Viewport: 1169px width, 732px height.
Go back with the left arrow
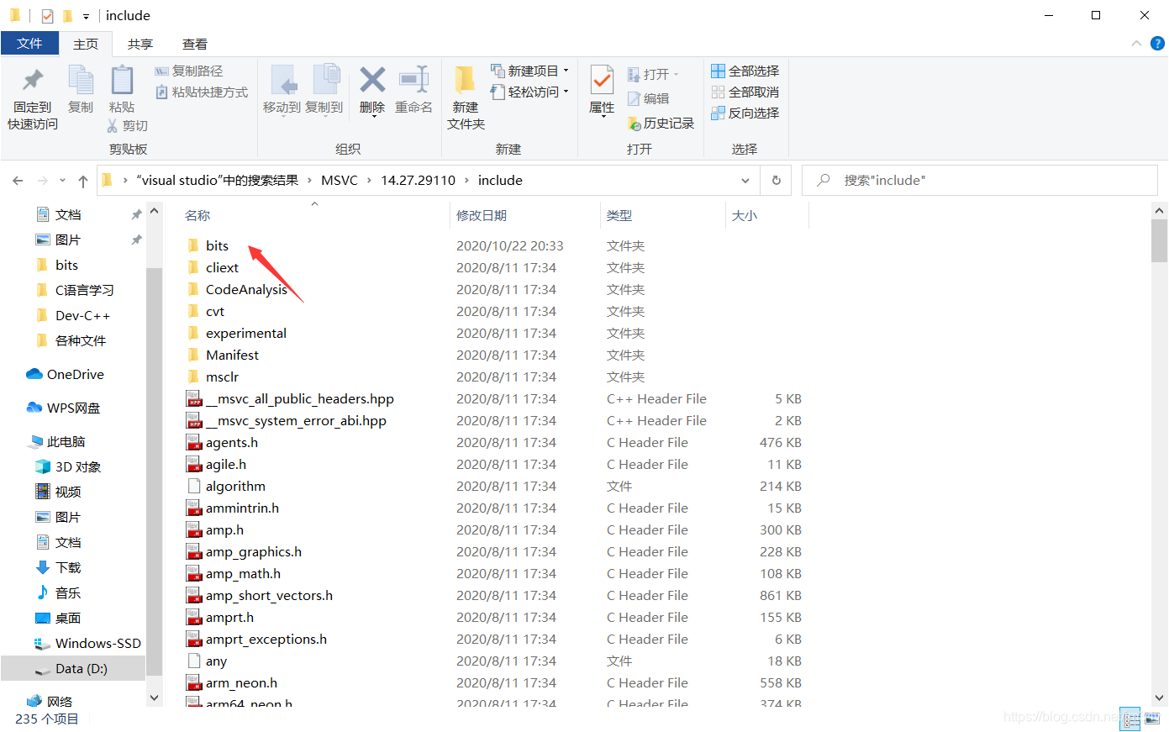pyautogui.click(x=18, y=181)
